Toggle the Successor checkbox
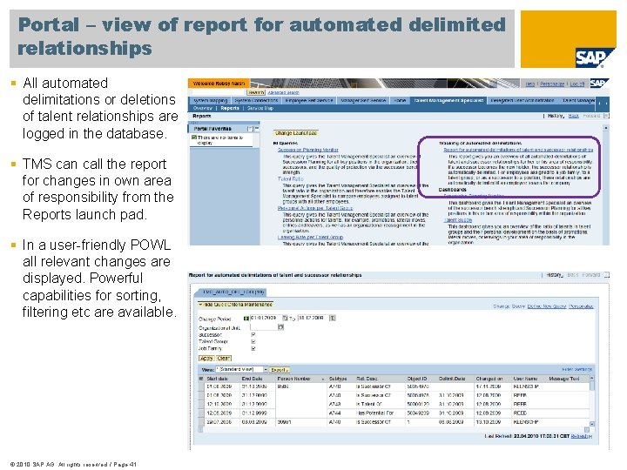This screenshot has width=627, height=470. tap(253, 334)
